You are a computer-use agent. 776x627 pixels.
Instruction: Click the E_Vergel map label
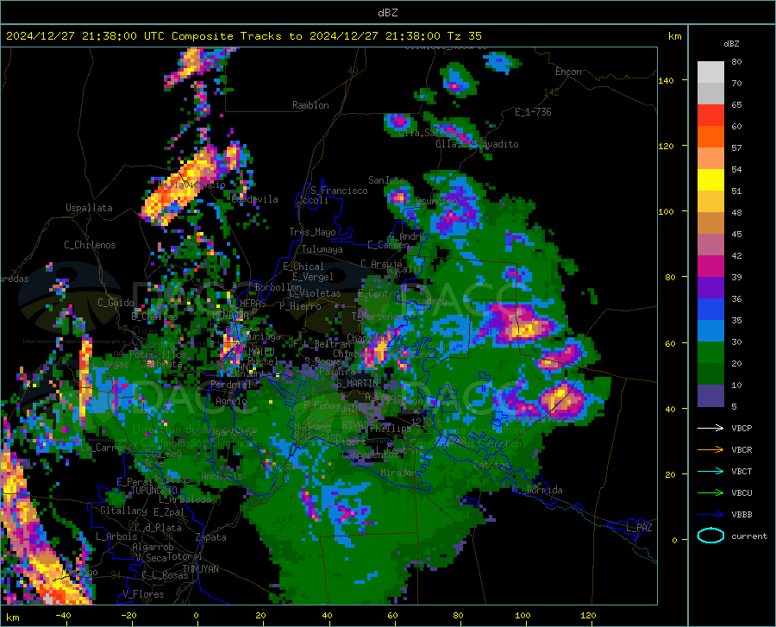pos(313,277)
